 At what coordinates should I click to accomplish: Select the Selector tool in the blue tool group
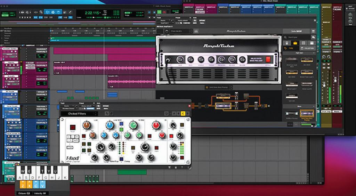pyautogui.click(x=53, y=12)
